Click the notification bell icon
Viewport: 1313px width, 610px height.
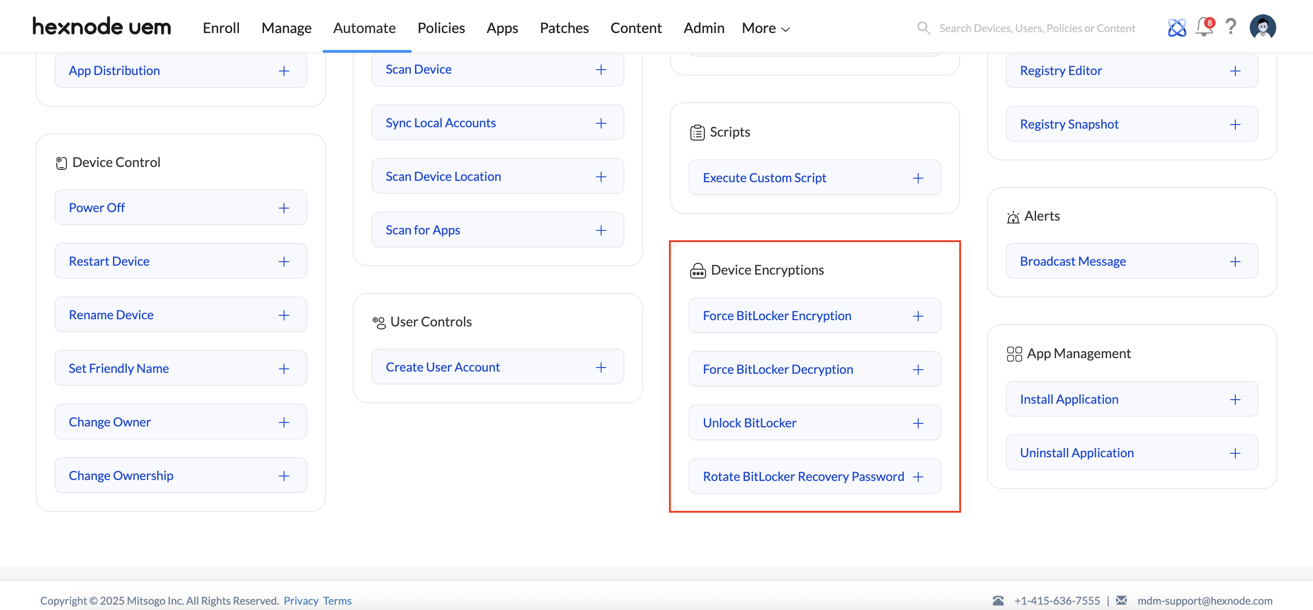1204,28
